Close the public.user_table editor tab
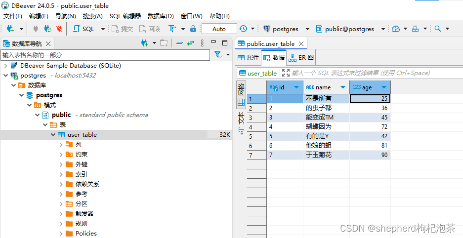The width and height of the screenshot is (463, 238). [x=301, y=43]
